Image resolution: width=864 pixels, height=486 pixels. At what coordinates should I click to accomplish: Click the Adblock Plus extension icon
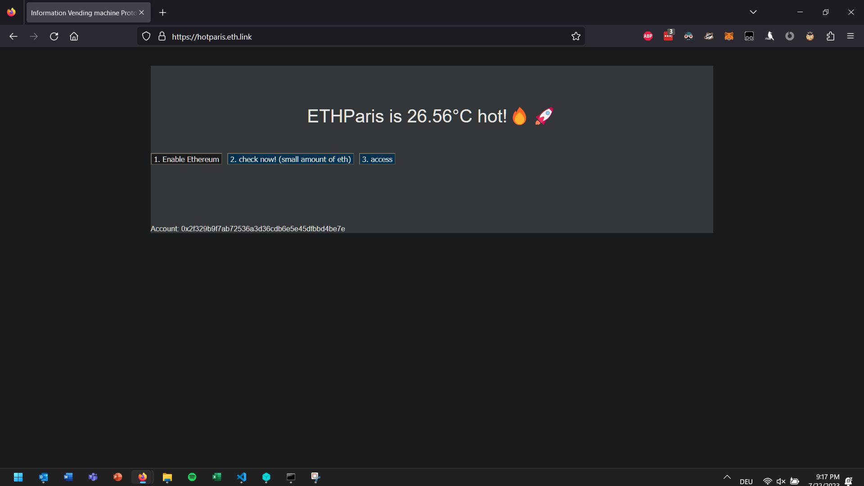click(648, 36)
